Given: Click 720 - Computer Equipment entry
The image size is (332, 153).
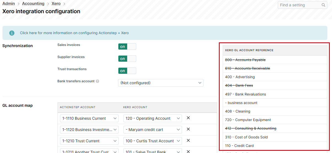Looking at the screenshot, I should tap(275, 120).
